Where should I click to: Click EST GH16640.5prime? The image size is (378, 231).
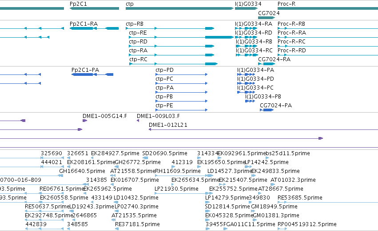coord(82,171)
